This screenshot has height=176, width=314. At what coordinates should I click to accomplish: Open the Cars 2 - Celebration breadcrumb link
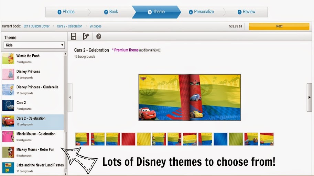[x=69, y=26]
